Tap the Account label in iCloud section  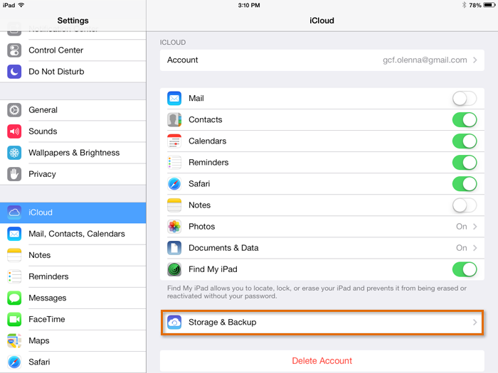pos(183,60)
